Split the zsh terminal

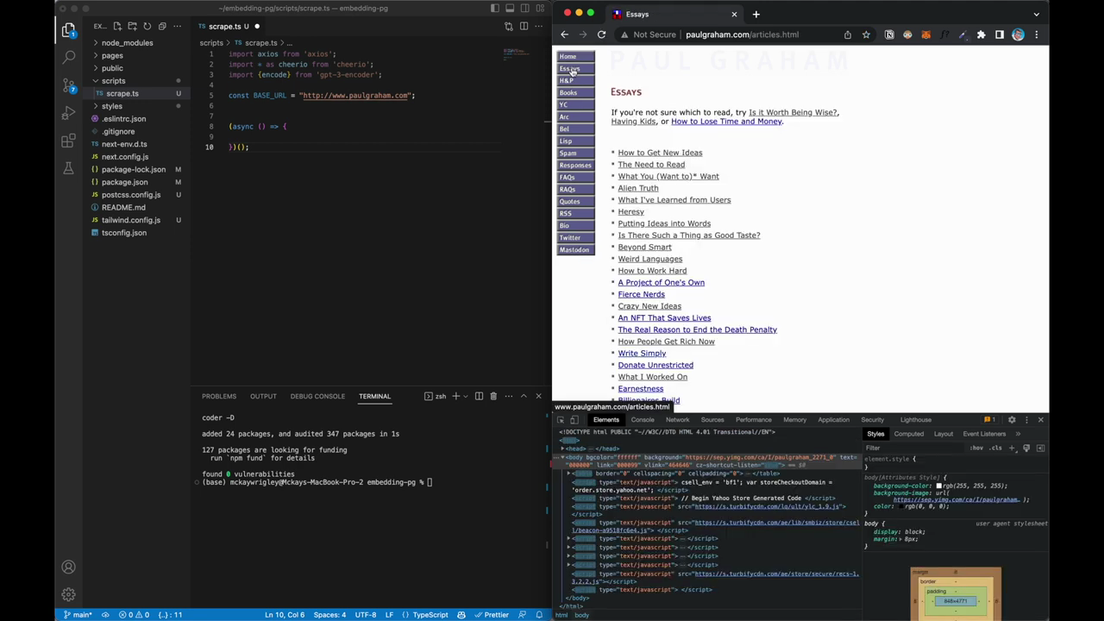pos(479,396)
